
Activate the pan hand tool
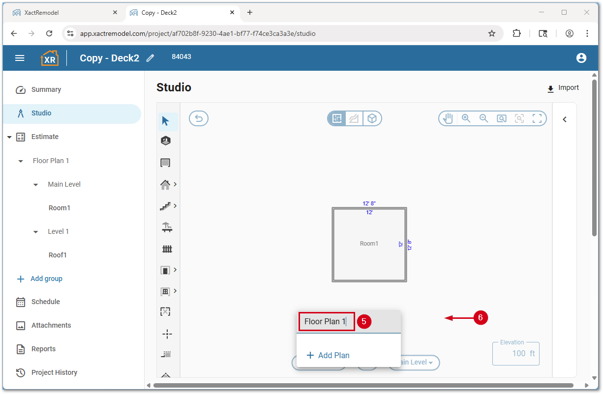coord(448,118)
